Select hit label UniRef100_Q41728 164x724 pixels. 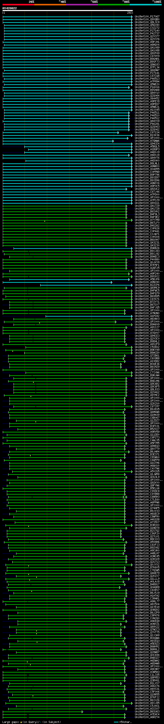(x=147, y=209)
